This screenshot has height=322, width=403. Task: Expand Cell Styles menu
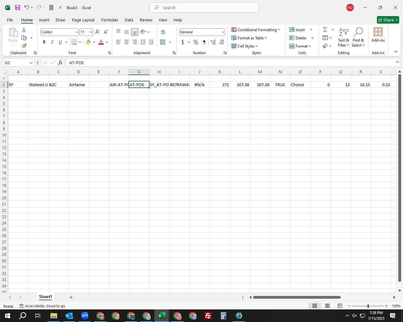click(245, 46)
